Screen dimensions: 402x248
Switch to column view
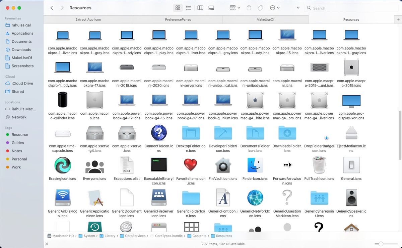(x=200, y=8)
